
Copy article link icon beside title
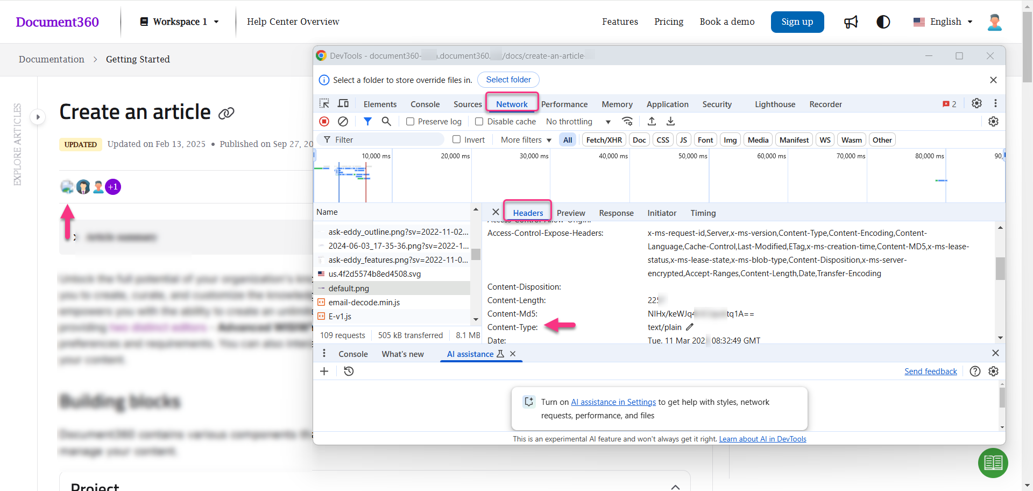(x=227, y=113)
